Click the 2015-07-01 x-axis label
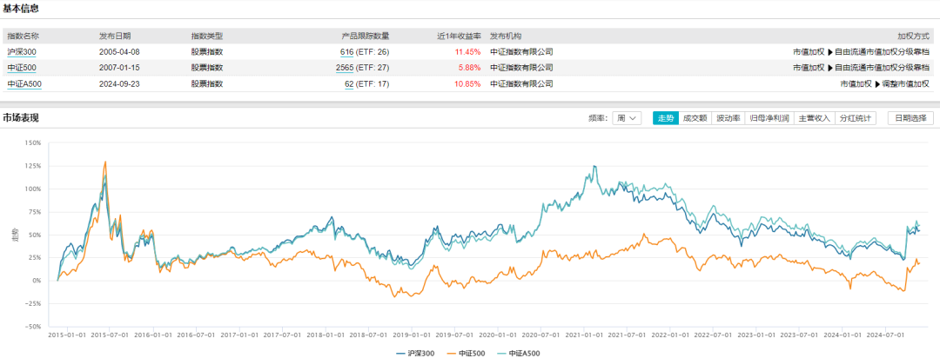Screen dimensions: 940x358 click(x=109, y=335)
